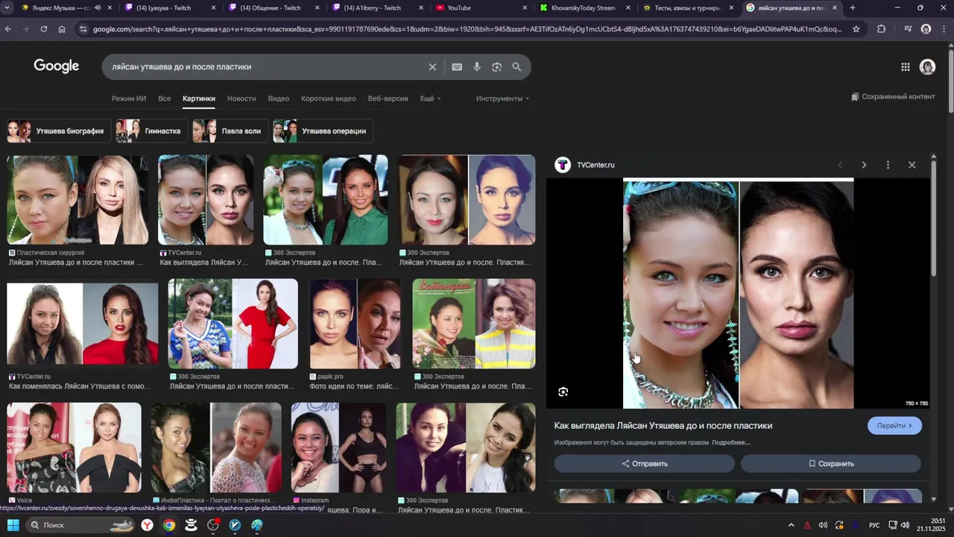Screen dimensions: 954x537
Task: Focus the Google search input field
Action: [x=265, y=67]
